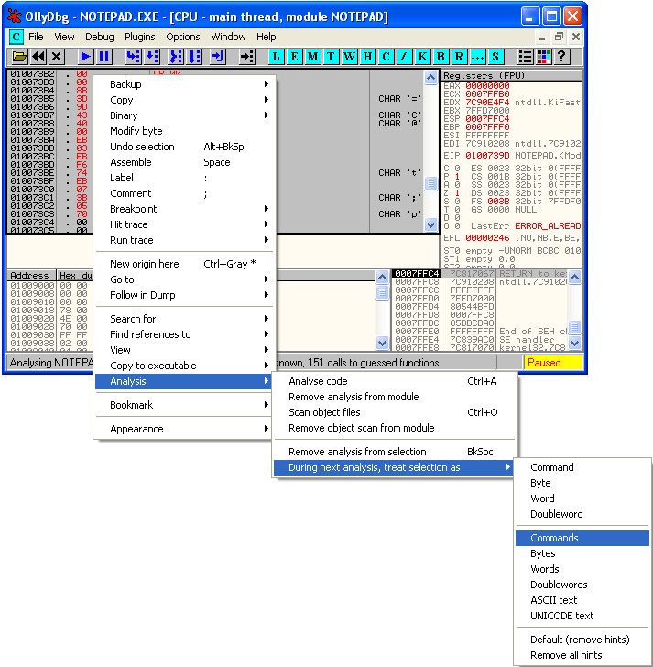
Task: Select Remove analysis from module
Action: (x=394, y=397)
